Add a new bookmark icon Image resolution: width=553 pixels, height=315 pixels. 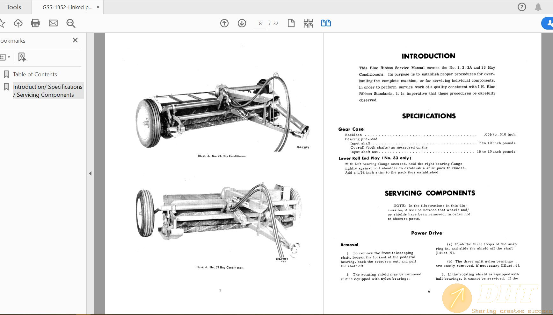coord(22,57)
